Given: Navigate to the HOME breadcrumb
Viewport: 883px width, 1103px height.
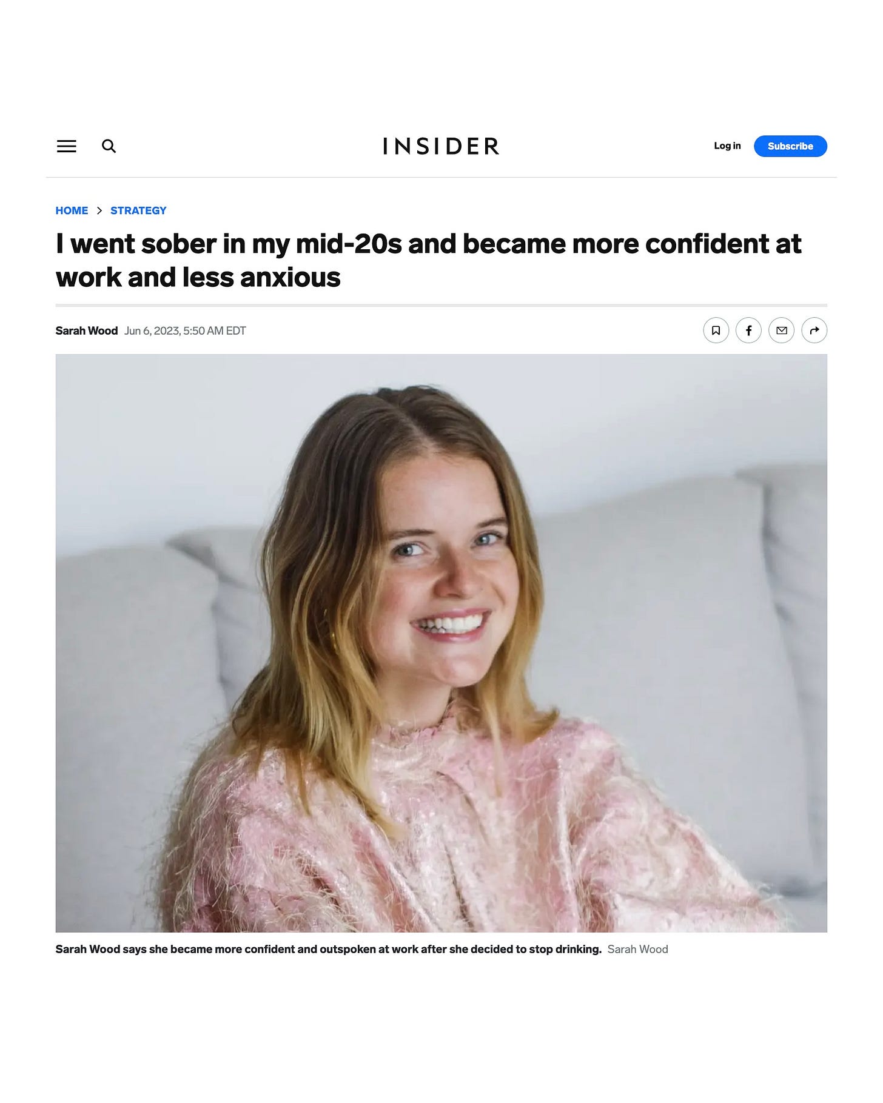Looking at the screenshot, I should click(x=72, y=210).
